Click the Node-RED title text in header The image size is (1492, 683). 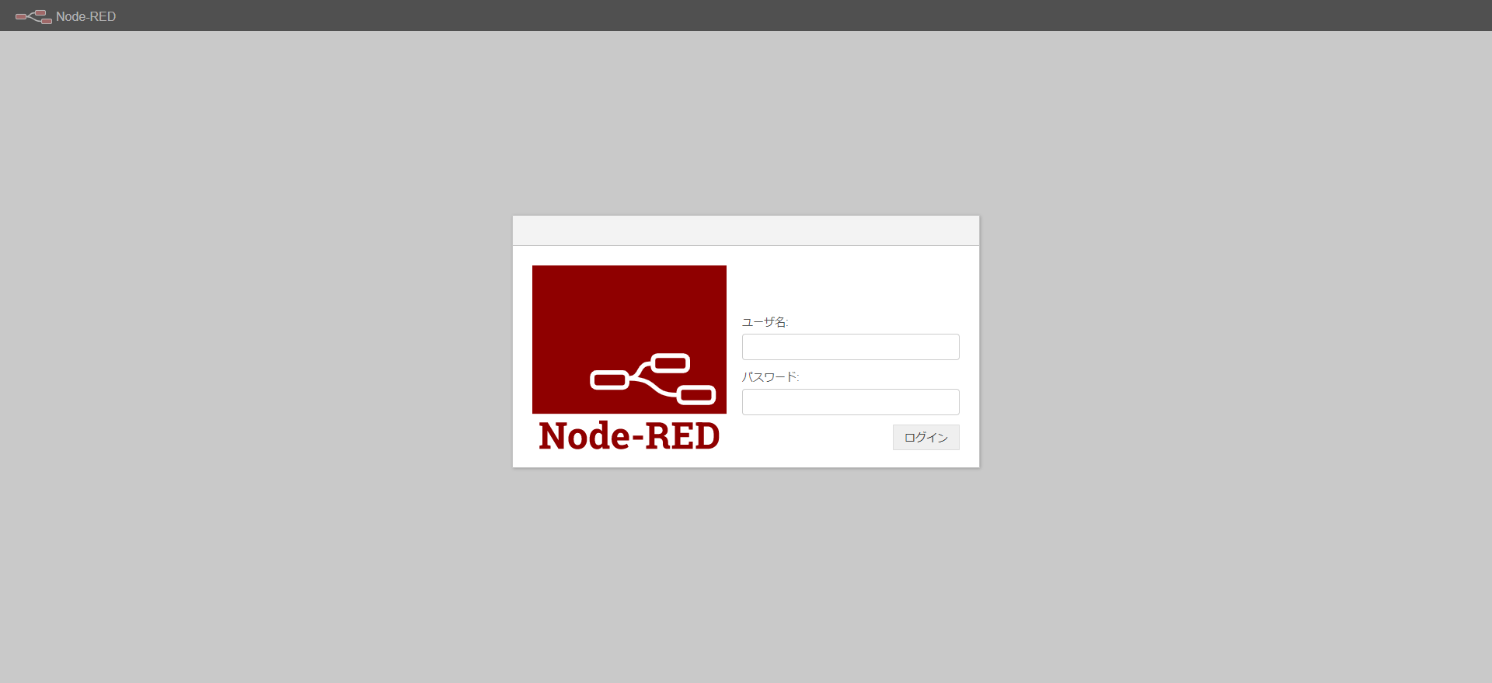click(85, 16)
